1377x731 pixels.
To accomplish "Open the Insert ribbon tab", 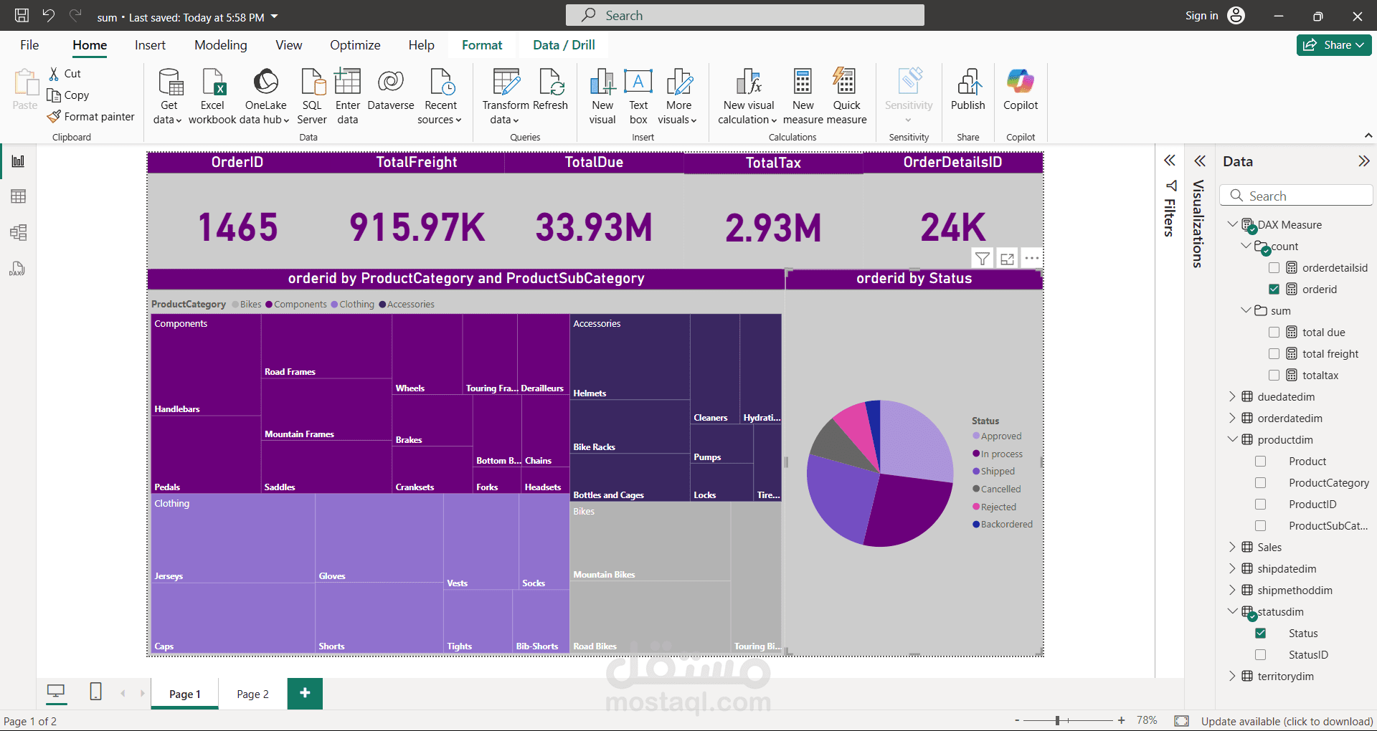I will click(x=150, y=45).
